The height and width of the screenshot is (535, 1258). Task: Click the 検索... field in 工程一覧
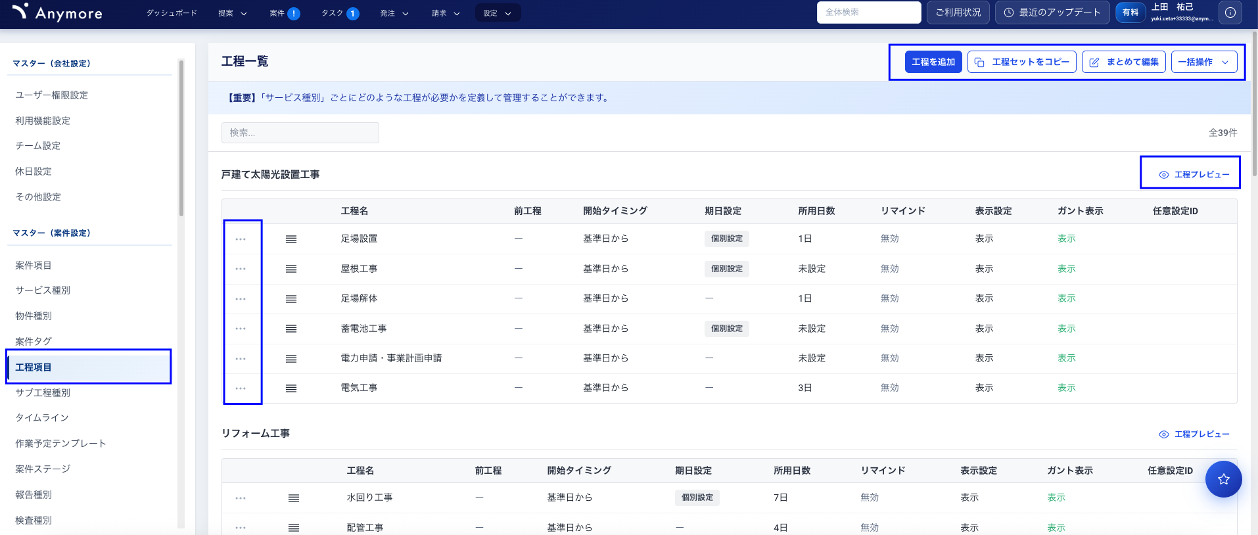click(x=300, y=133)
